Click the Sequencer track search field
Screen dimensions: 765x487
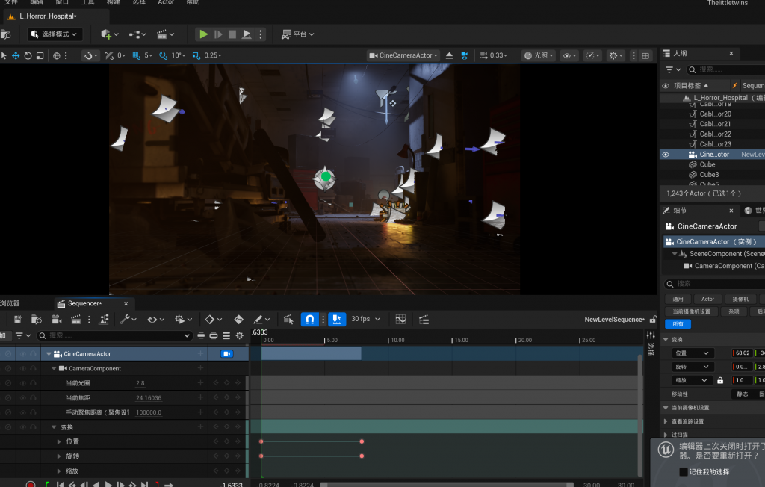point(114,335)
